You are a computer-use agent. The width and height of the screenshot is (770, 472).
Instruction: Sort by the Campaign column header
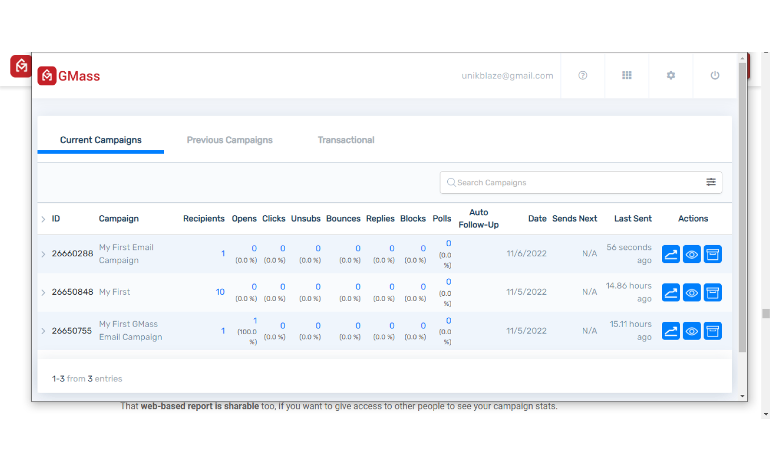click(119, 219)
